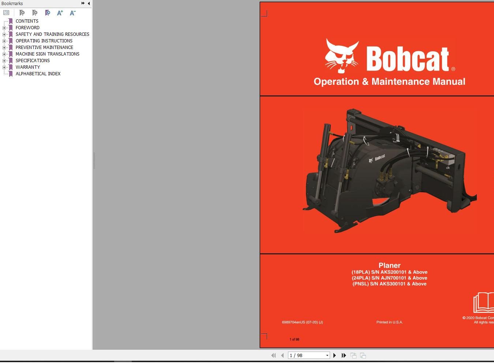Expand the OPERATING INSTRUCTIONS bookmark

coord(4,41)
